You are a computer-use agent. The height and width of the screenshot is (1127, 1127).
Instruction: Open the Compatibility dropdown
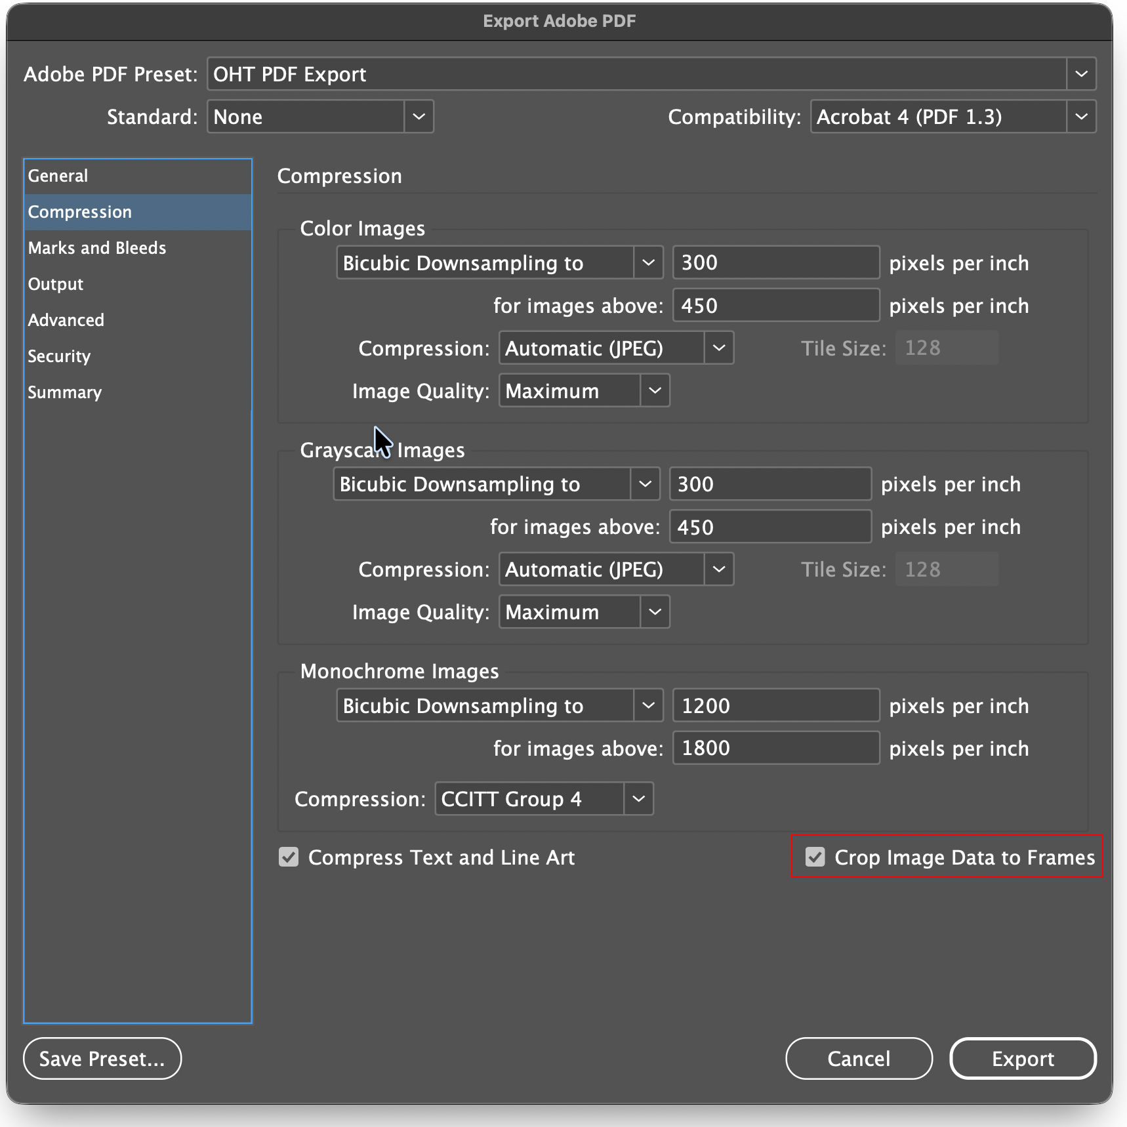pyautogui.click(x=1080, y=117)
